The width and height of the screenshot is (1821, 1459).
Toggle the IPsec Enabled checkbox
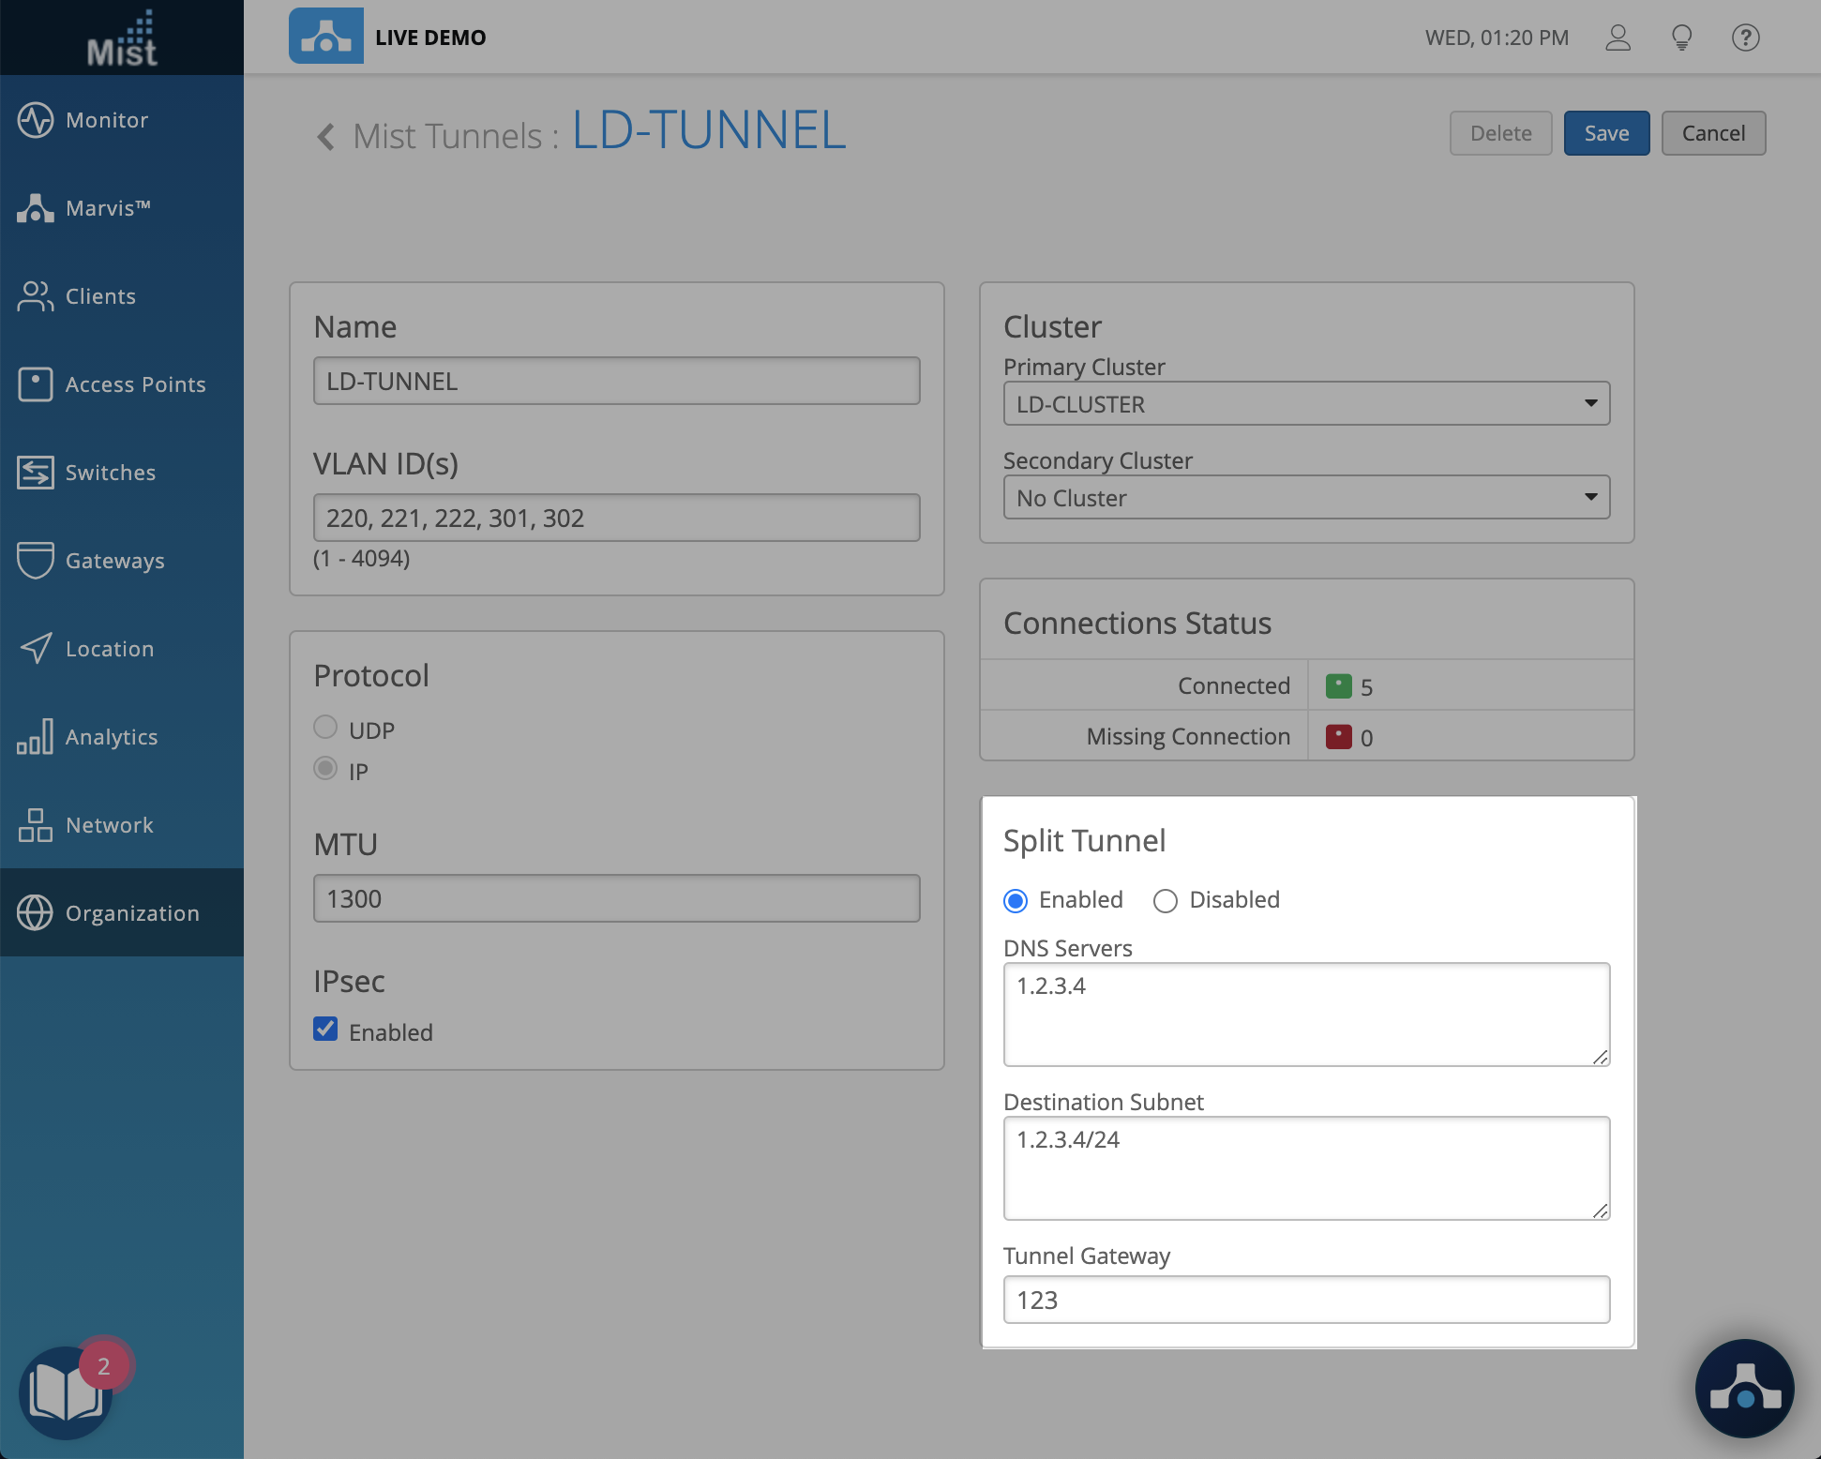coord(325,1030)
